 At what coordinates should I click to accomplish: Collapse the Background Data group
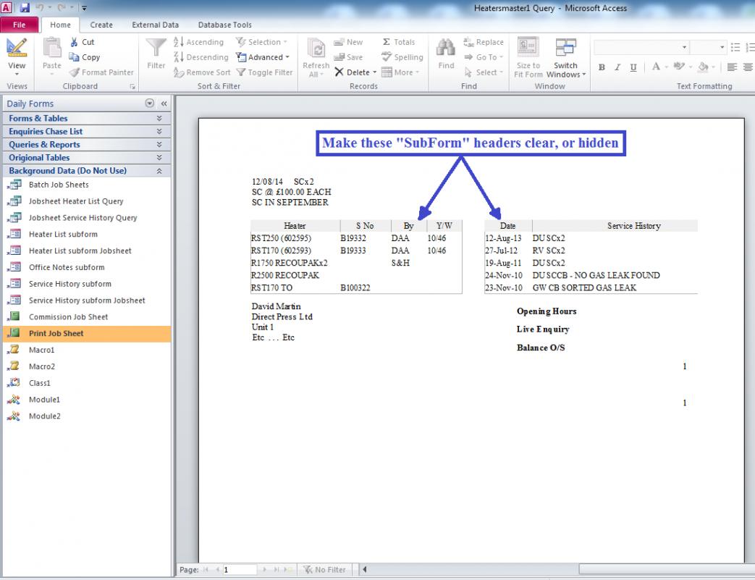tap(159, 171)
